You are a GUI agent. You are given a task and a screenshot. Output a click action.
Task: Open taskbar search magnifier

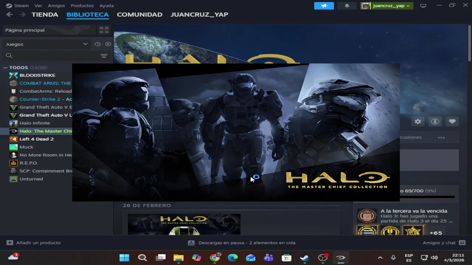142,258
